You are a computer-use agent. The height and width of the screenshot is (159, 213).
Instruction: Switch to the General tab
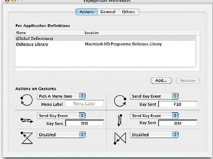coord(108,12)
